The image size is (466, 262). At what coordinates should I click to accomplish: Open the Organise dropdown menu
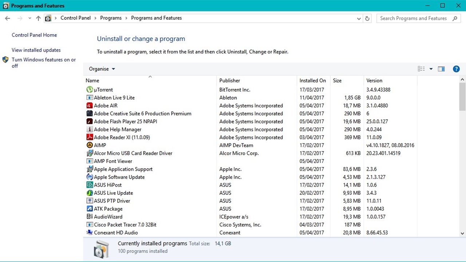102,69
